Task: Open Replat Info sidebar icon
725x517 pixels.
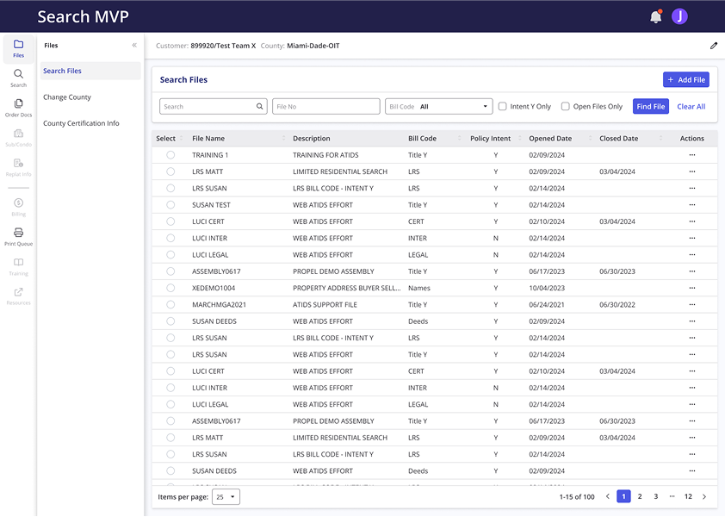Action: point(18,167)
